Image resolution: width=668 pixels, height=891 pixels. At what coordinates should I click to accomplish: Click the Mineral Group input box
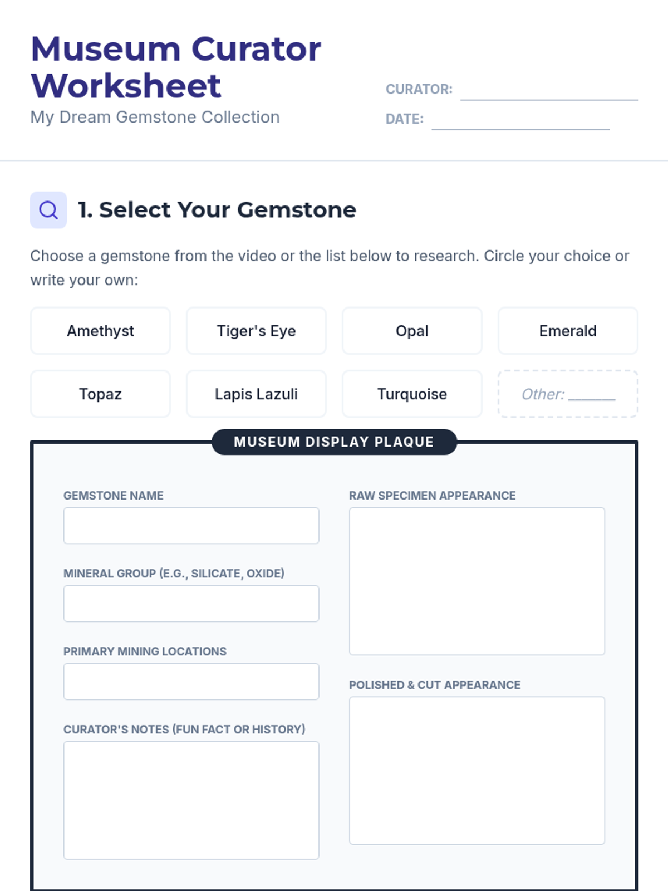(x=191, y=603)
